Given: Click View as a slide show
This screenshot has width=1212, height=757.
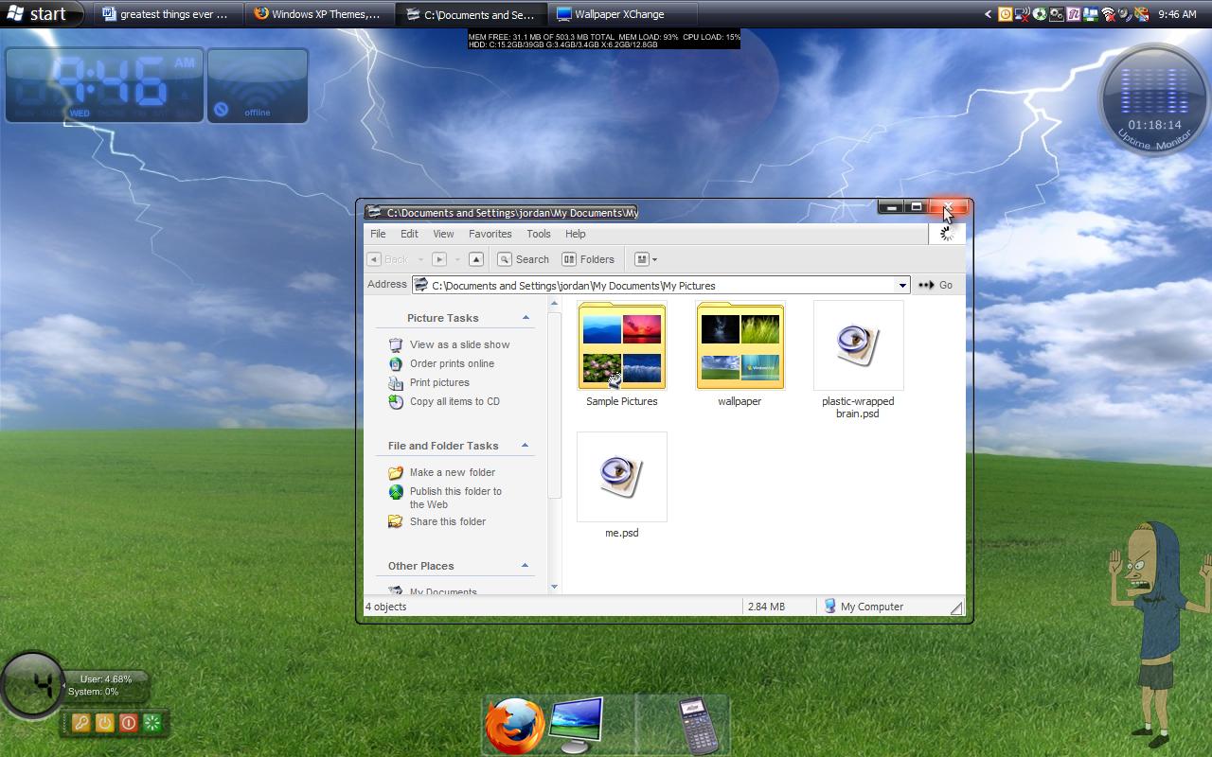Looking at the screenshot, I should (x=459, y=344).
